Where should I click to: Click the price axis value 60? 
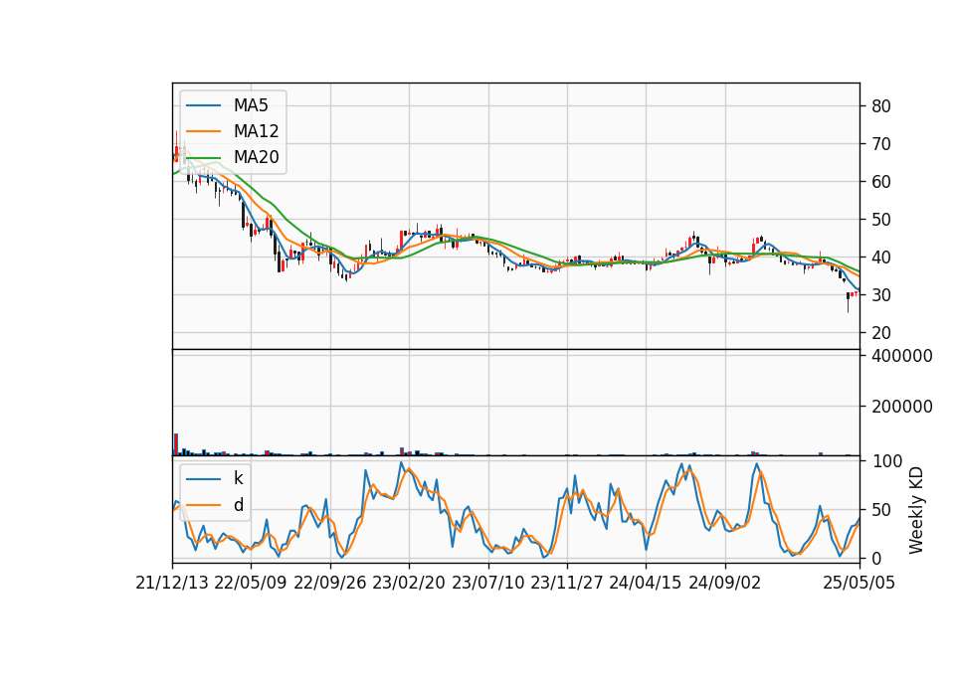(881, 181)
